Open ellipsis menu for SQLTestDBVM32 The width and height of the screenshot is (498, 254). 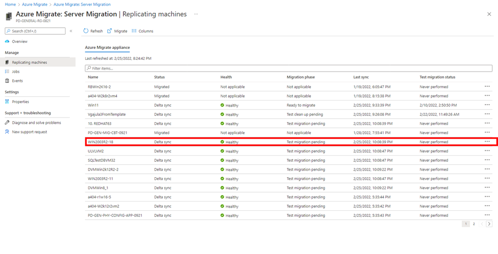click(487, 160)
